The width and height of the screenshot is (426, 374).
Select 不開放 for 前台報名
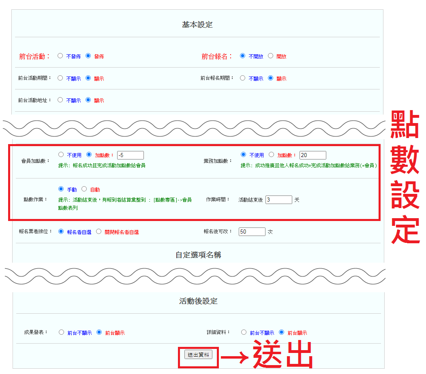tap(243, 56)
